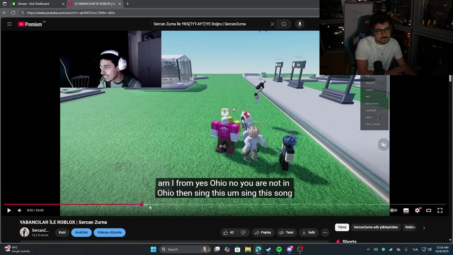Open the weather widget 16°C
The width and height of the screenshot is (453, 255).
tap(17, 249)
